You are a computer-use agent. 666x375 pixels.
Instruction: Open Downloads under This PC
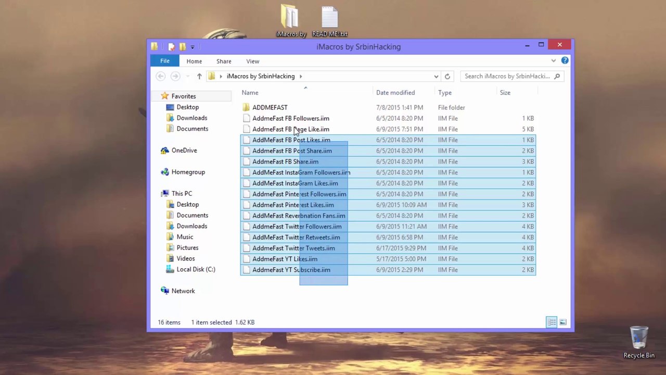pos(191,226)
